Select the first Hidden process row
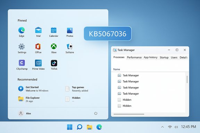This screenshot has width=200, height=133. coord(149,100)
